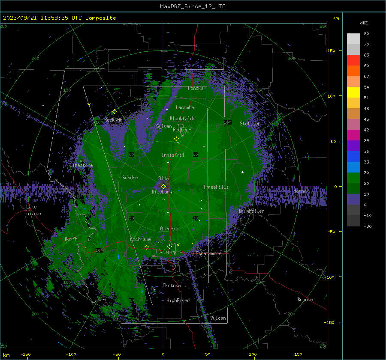The width and height of the screenshot is (386, 360).
Task: Click the dBZ legend heading
Action: [364, 23]
